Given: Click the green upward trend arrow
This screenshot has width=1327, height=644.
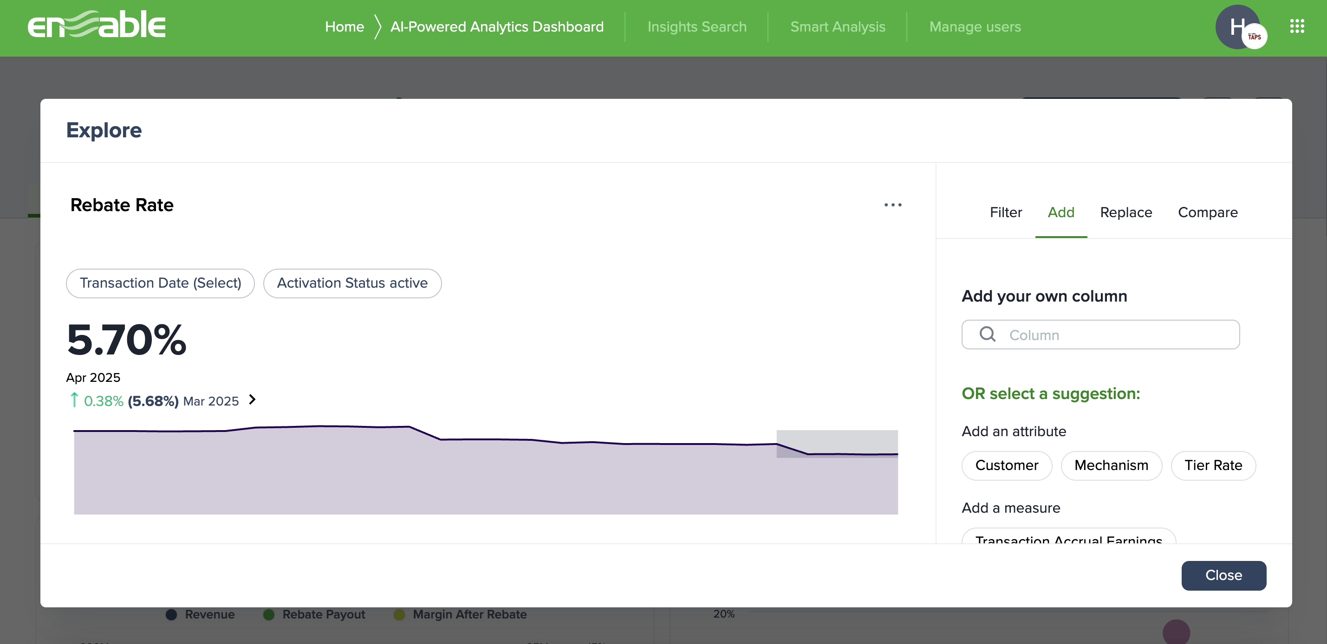Looking at the screenshot, I should pyautogui.click(x=74, y=400).
